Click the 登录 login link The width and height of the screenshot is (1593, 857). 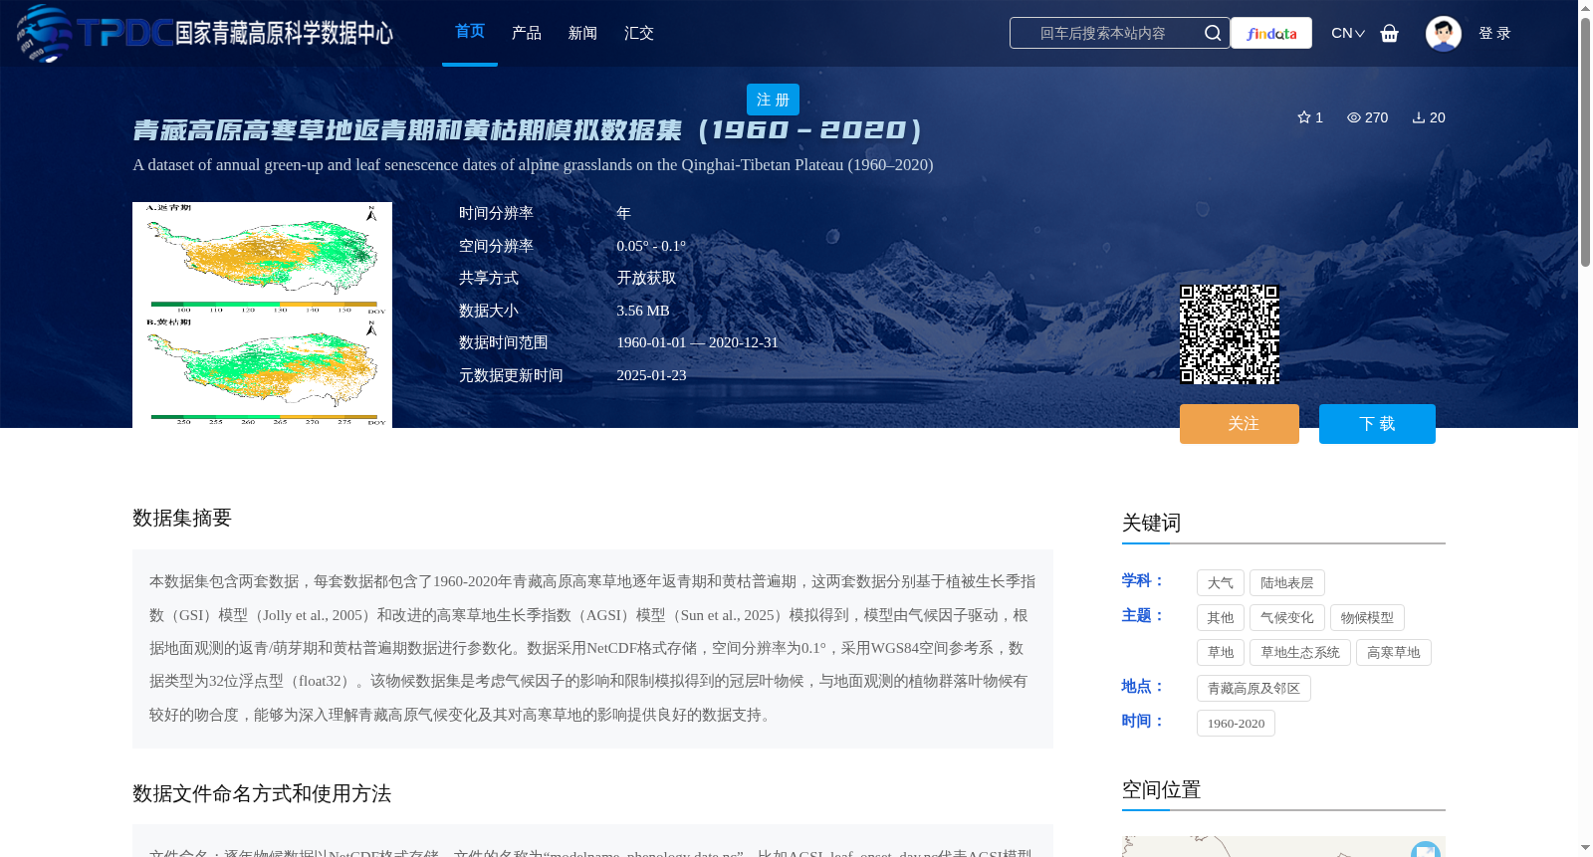(x=1494, y=33)
